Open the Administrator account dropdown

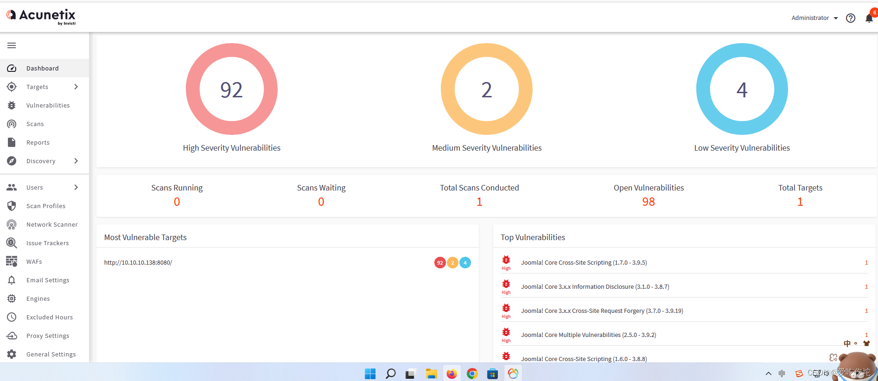[x=814, y=18]
